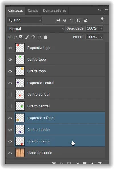Hide the Plano de Fundo layer
114x169 pixels.
pyautogui.click(x=10, y=153)
